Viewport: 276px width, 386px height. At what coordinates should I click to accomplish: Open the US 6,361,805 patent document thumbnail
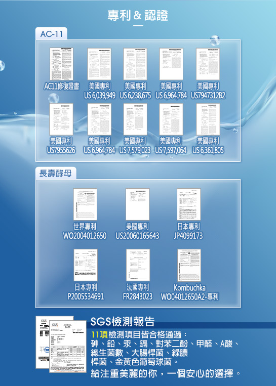tap(208, 119)
